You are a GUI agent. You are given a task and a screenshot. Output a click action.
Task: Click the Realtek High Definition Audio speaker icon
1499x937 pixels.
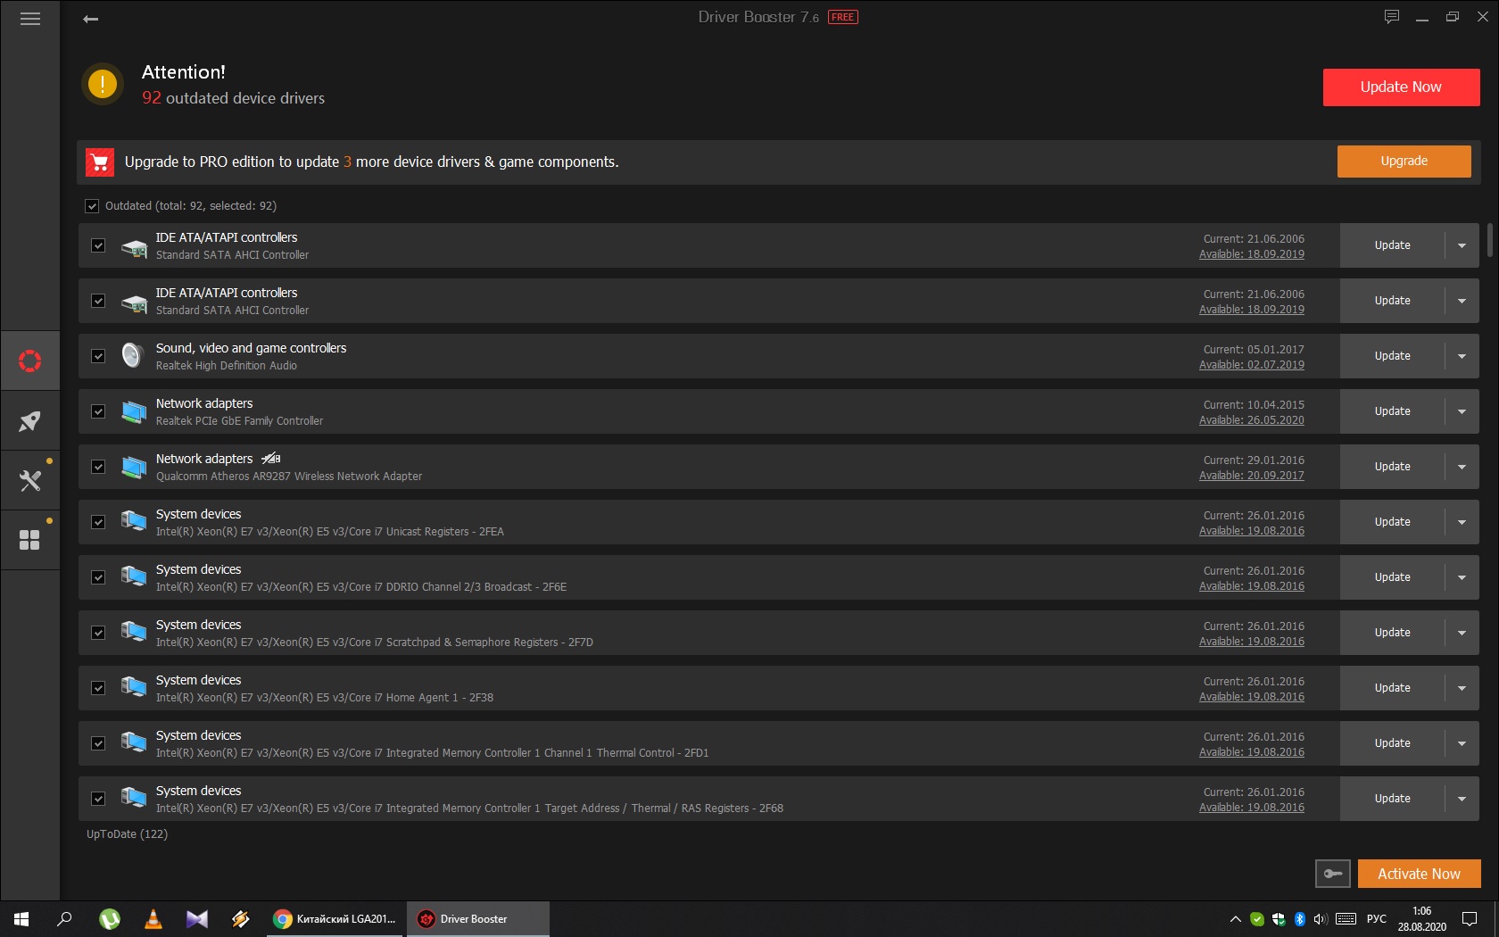pyautogui.click(x=133, y=355)
